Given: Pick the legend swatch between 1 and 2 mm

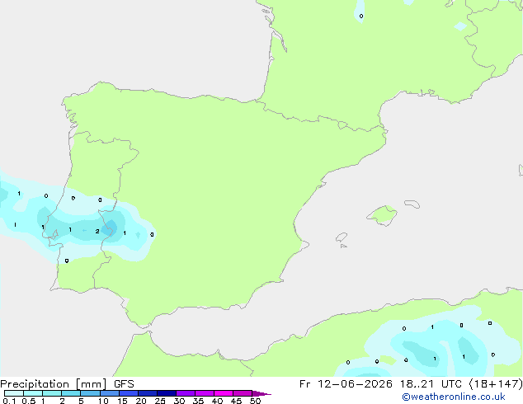Looking at the screenshot, I should (52, 393).
